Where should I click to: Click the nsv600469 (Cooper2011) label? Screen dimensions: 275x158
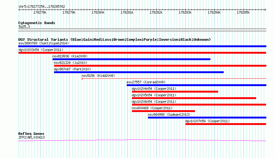(x=152, y=108)
